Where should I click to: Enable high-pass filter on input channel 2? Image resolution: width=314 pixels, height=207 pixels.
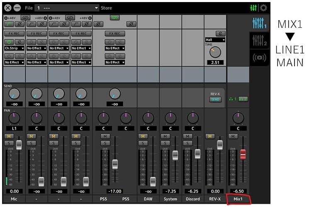(32, 24)
